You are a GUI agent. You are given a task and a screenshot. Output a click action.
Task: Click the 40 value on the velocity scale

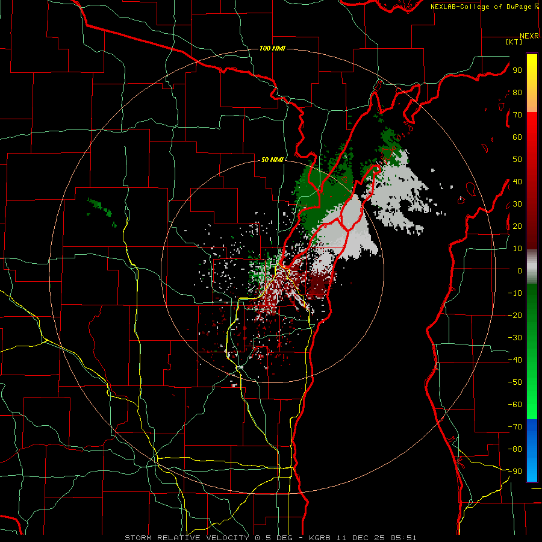tap(517, 181)
